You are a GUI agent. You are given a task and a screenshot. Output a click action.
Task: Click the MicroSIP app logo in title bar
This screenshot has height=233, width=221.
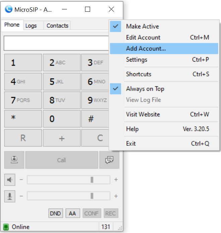click(x=9, y=9)
